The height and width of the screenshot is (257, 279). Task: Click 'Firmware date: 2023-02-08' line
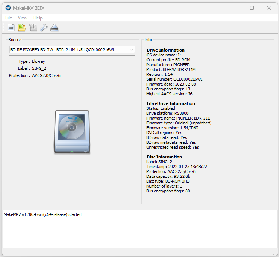pyautogui.click(x=171, y=84)
